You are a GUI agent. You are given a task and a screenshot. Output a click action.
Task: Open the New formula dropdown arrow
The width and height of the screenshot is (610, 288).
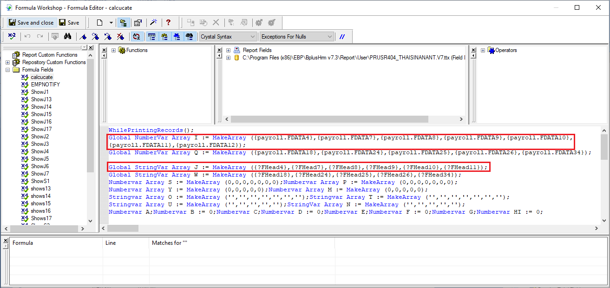click(x=111, y=22)
